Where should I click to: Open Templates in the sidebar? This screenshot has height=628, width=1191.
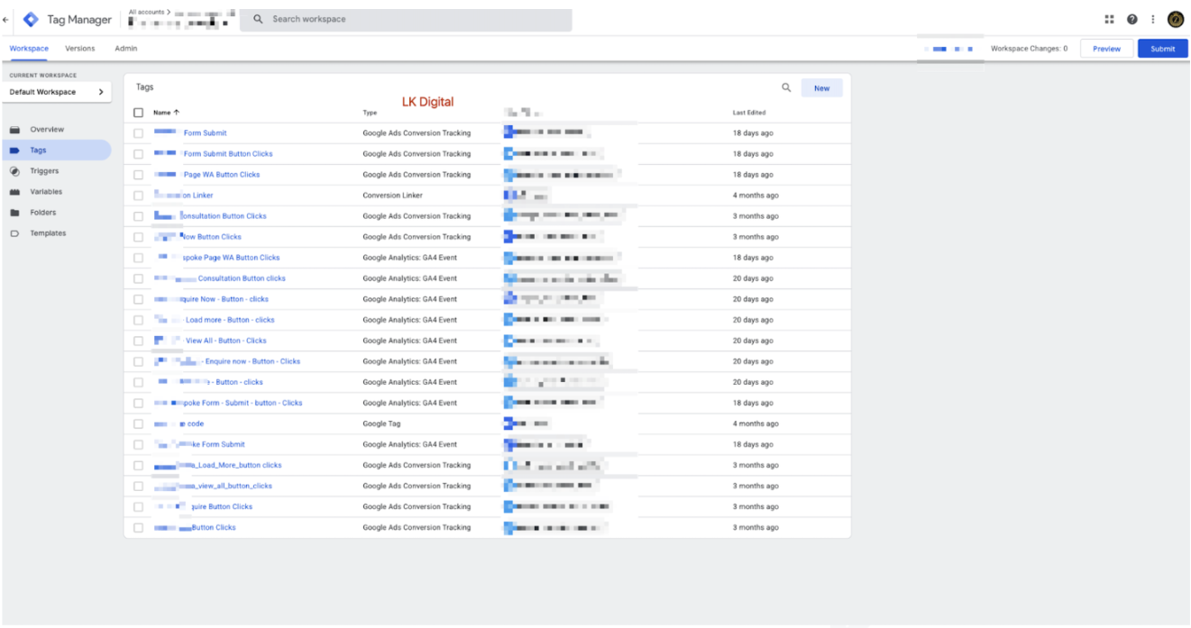[x=48, y=233]
